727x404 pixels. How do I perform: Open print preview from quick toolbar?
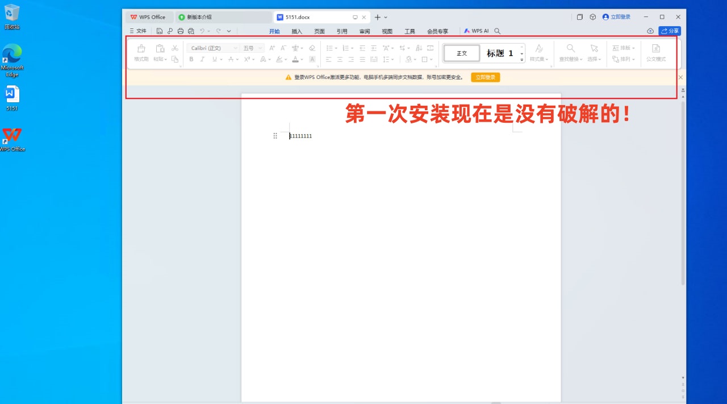tap(191, 31)
